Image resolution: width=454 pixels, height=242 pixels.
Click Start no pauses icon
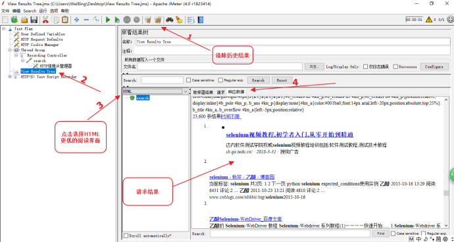point(117,20)
